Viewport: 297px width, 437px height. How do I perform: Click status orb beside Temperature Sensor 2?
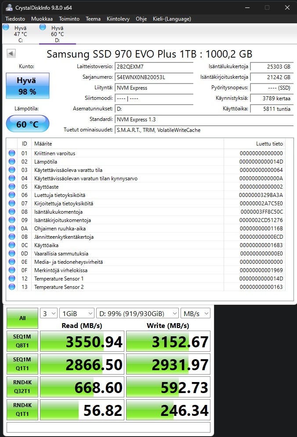coord(12,287)
